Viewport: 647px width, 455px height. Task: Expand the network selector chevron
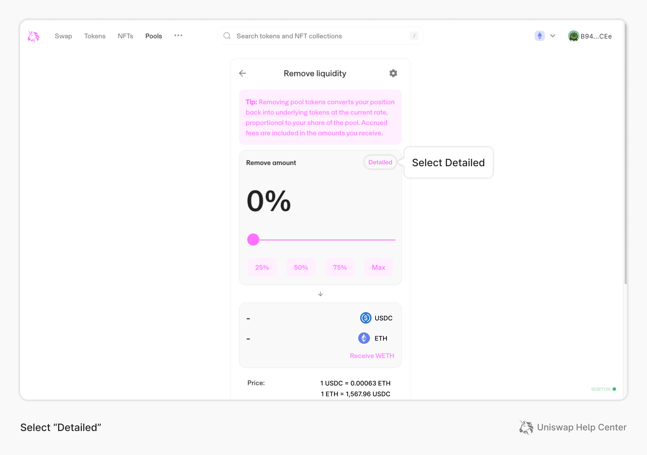click(x=553, y=36)
